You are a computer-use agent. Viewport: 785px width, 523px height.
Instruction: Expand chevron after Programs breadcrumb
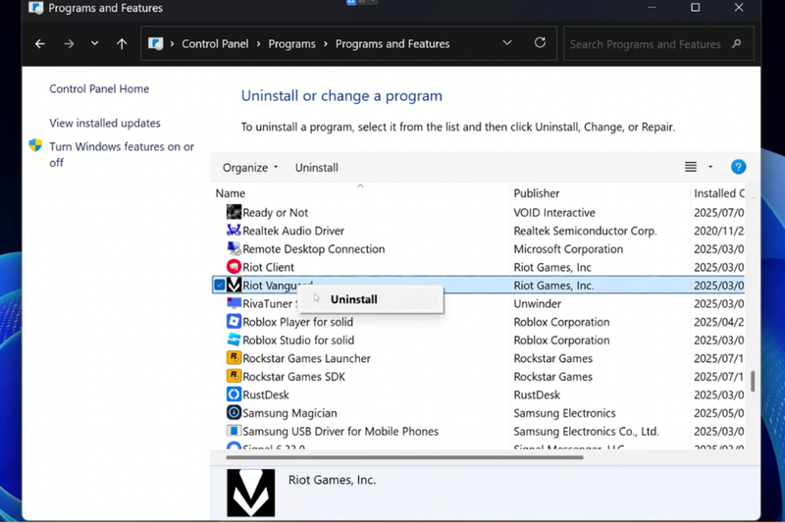coord(326,44)
